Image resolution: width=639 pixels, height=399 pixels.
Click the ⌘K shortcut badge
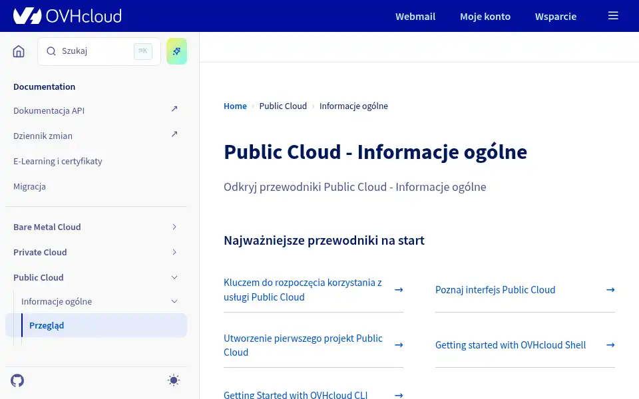click(143, 51)
